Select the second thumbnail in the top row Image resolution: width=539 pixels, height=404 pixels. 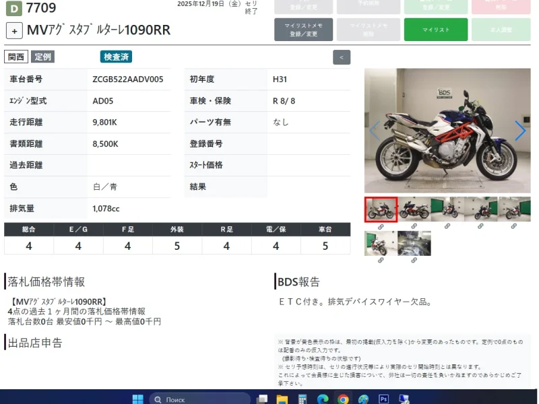(x=414, y=209)
